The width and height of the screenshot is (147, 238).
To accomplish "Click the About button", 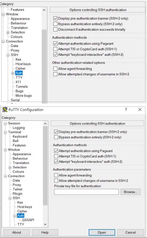I will (17, 232).
